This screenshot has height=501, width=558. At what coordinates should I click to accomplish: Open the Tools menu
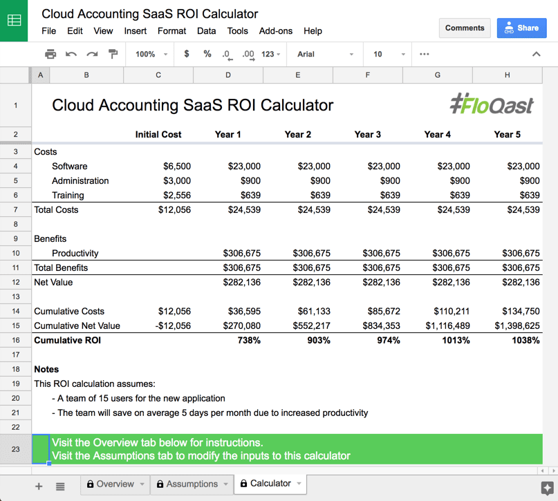point(237,31)
